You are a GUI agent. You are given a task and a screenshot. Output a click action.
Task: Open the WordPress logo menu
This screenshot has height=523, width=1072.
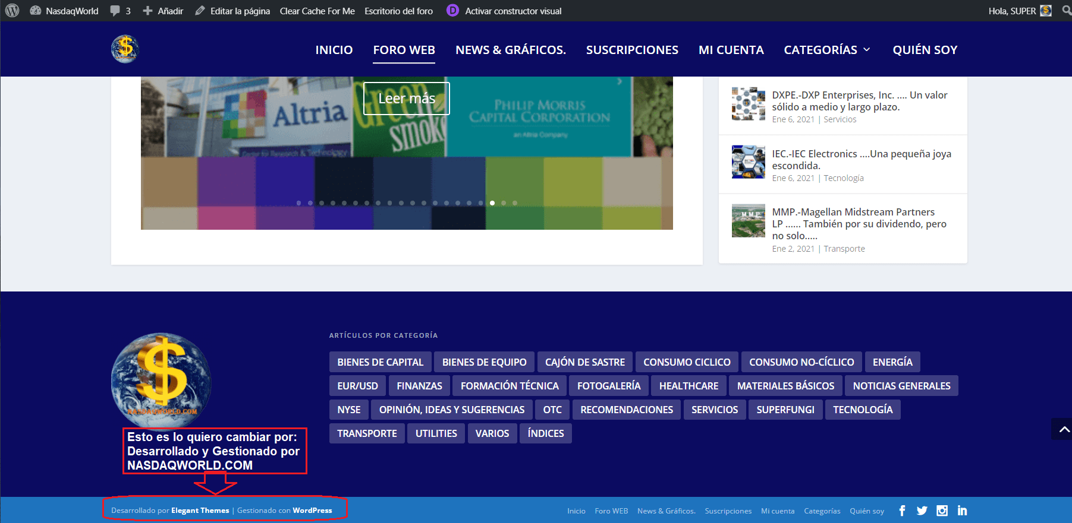pyautogui.click(x=12, y=11)
